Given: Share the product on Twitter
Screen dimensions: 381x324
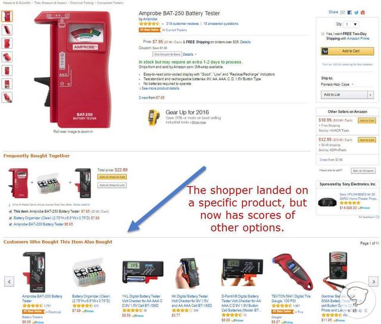Looking at the screenshot, I should [x=356, y=12].
